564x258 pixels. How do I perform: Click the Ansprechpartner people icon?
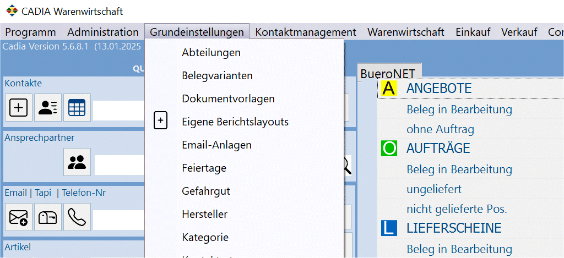point(77,162)
